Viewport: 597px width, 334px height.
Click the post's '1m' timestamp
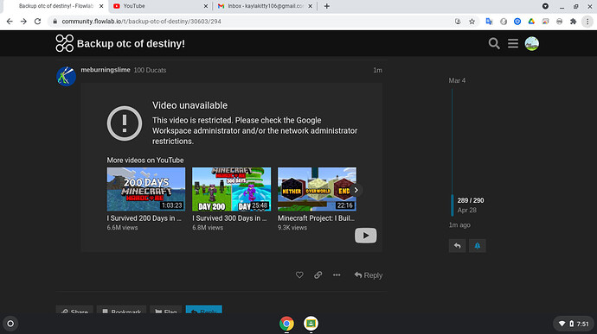[378, 70]
